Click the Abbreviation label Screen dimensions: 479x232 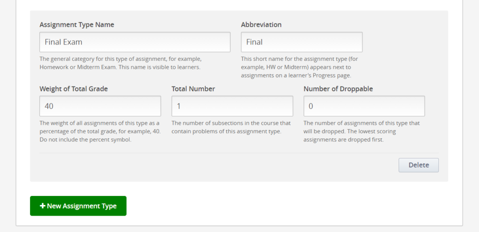(261, 25)
